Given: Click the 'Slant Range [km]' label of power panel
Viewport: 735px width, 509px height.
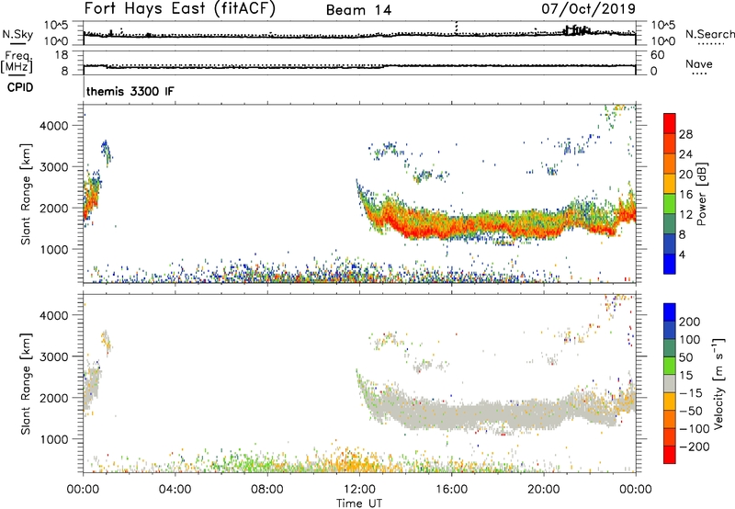Looking at the screenshot, I should point(26,194).
